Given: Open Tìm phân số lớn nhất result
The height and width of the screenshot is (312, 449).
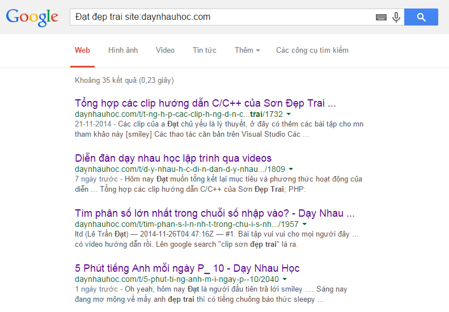Looking at the screenshot, I should point(215,213).
